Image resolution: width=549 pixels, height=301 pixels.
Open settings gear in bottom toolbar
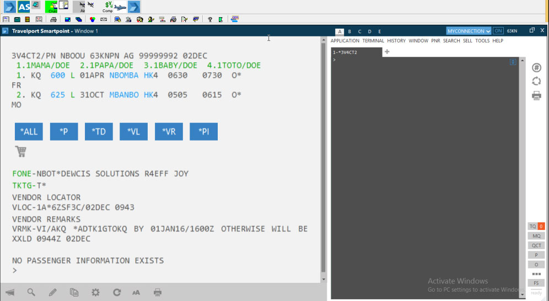pos(95,292)
